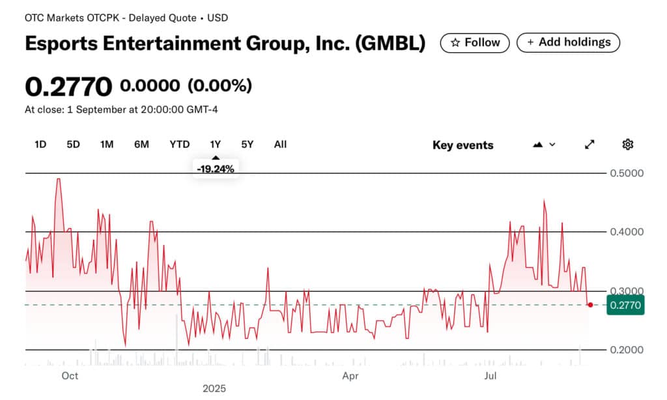Open the 5D chart view
The height and width of the screenshot is (400, 667).
(73, 145)
